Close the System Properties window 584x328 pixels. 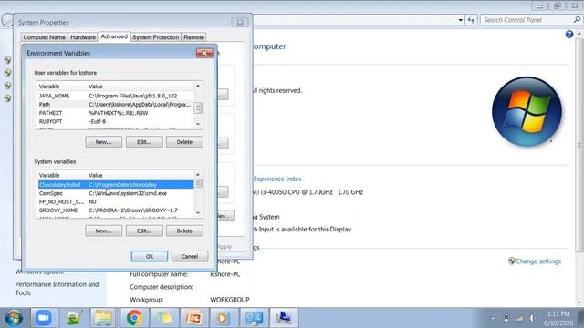tap(240, 22)
